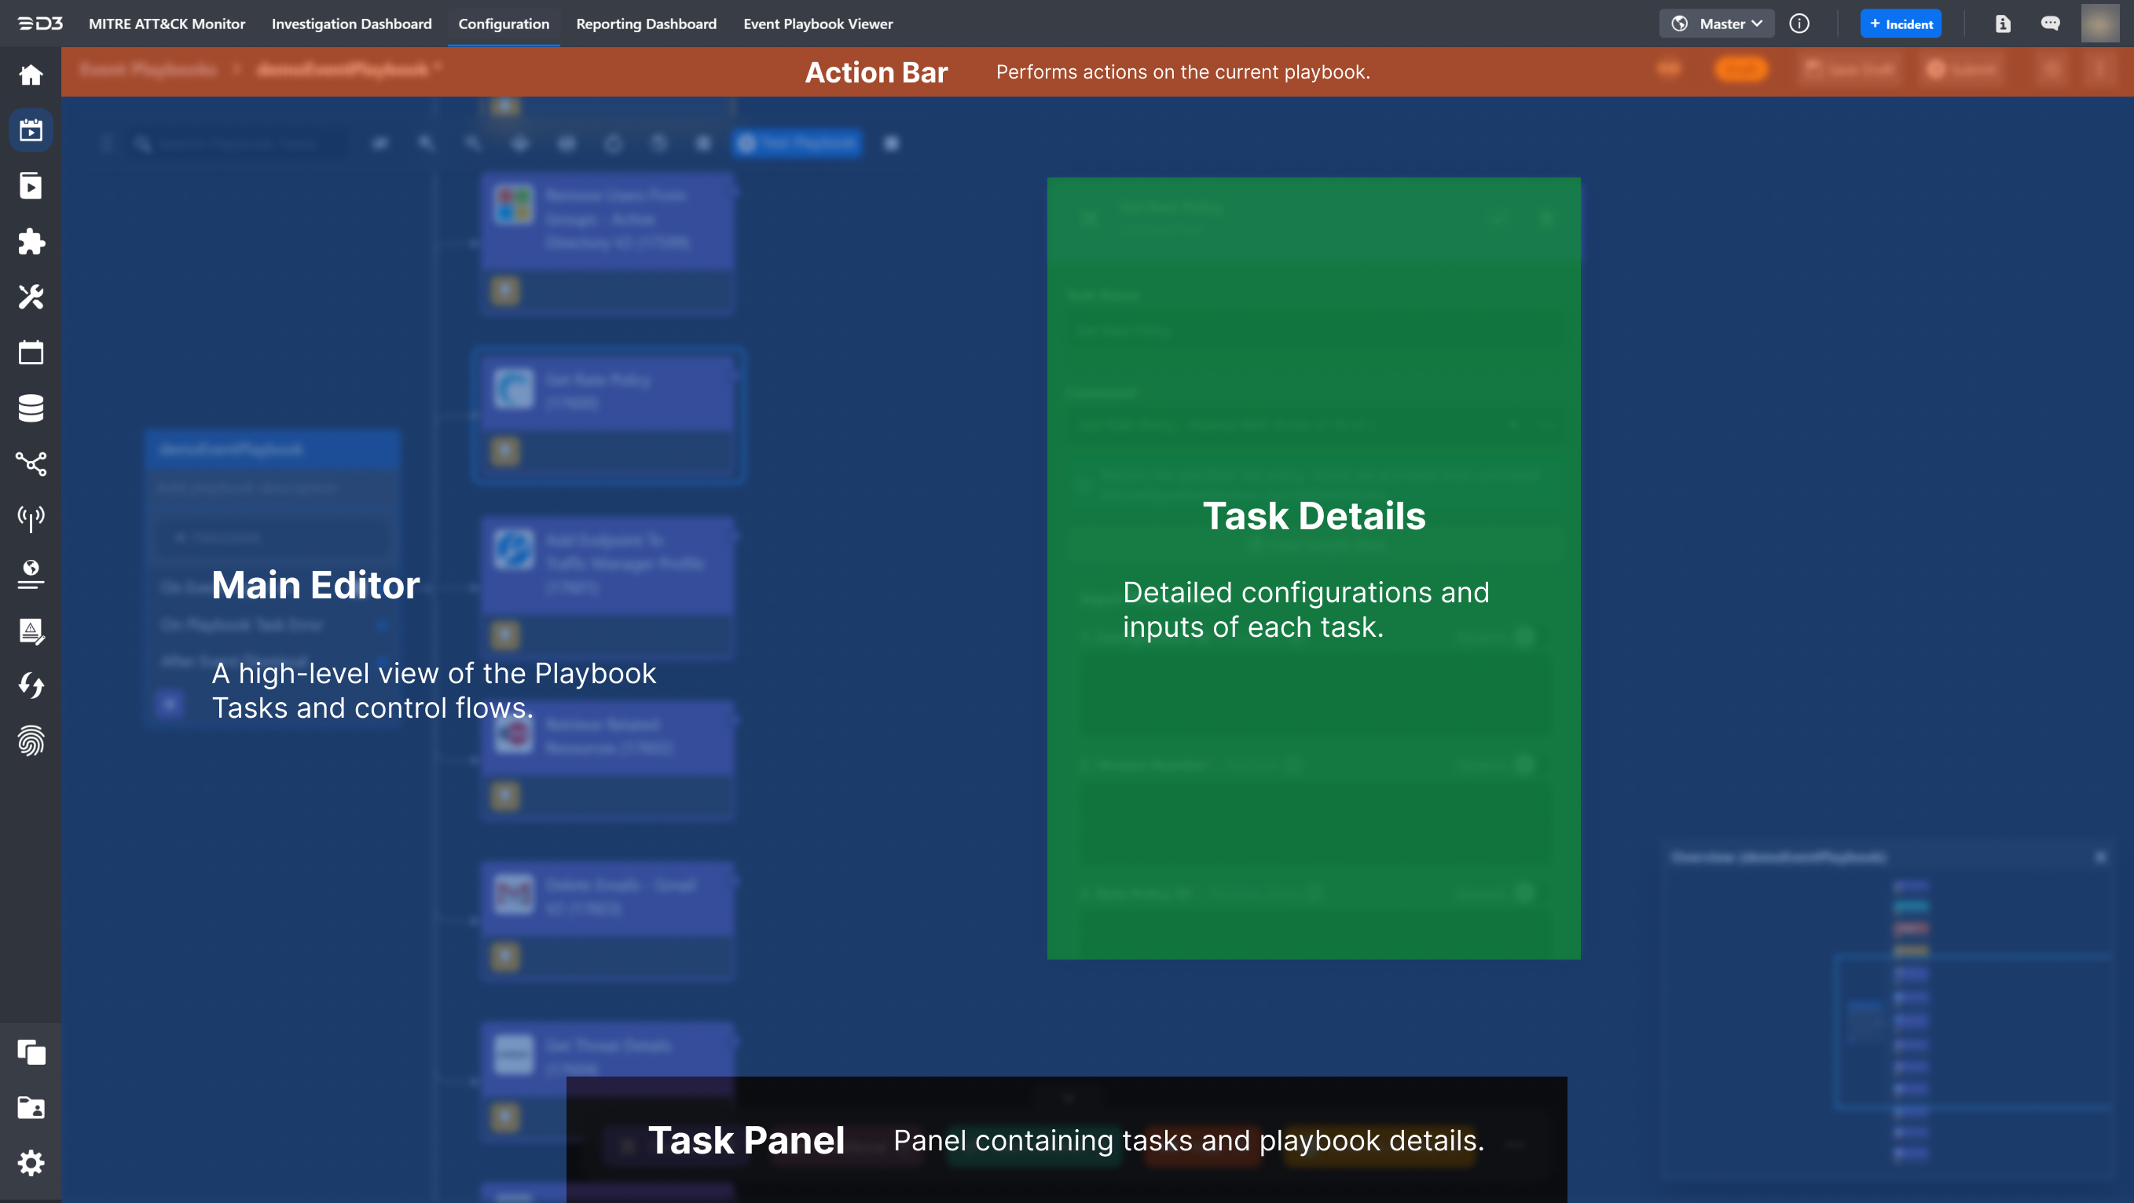Open the Incident Playbooks play icon

pos(31,185)
